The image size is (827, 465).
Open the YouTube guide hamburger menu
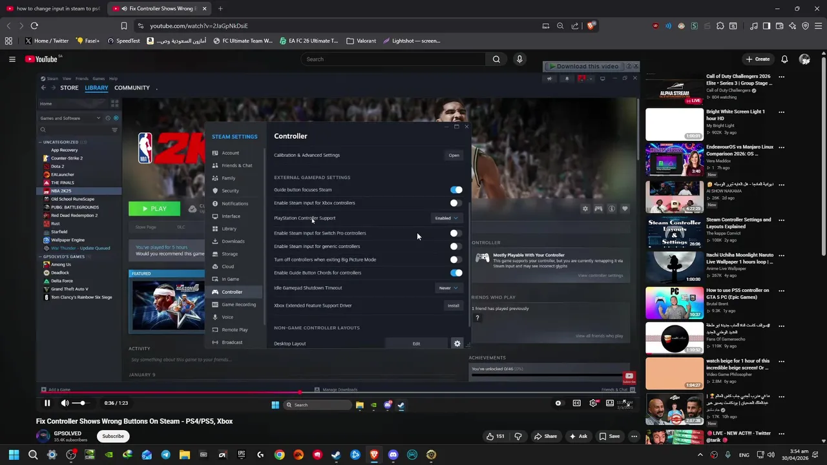12,59
